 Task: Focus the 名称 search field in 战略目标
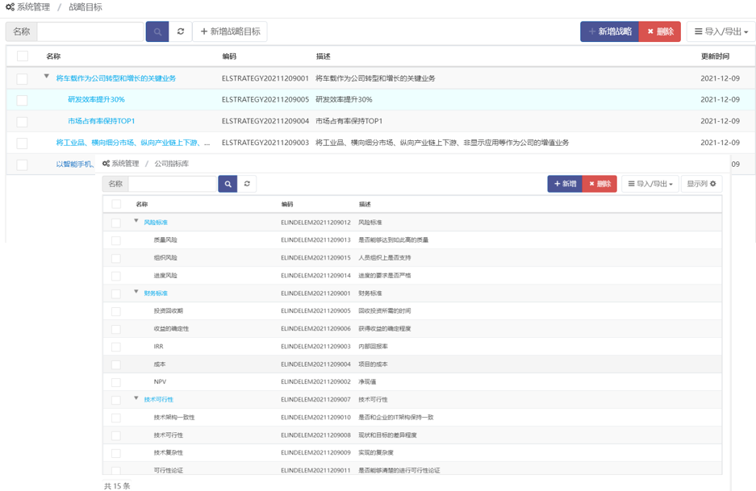(x=90, y=31)
